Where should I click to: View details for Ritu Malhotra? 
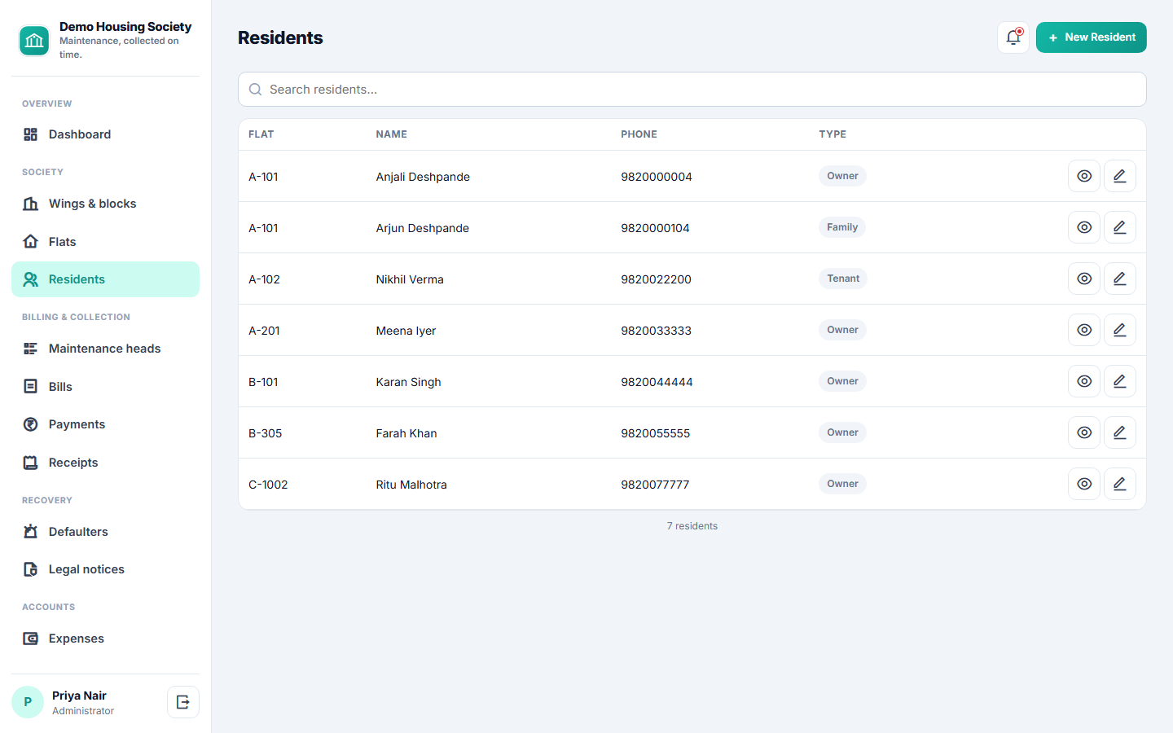pyautogui.click(x=1084, y=484)
